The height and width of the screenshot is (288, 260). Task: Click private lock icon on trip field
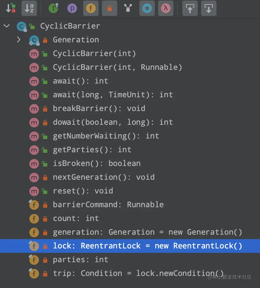pos(45,274)
